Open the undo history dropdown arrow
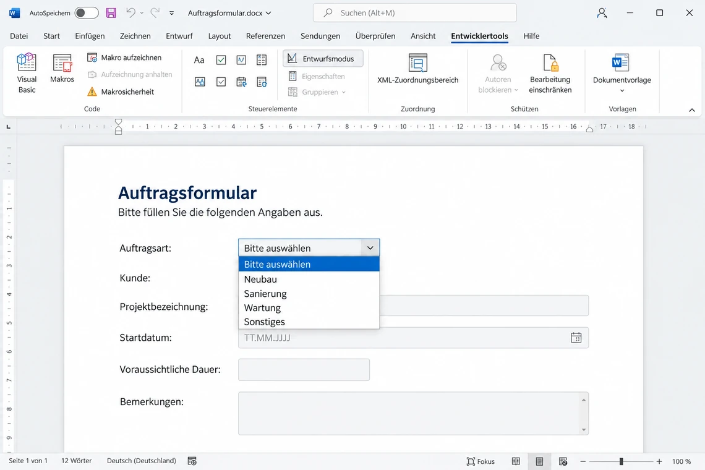Image resolution: width=705 pixels, height=470 pixels. tap(142, 12)
